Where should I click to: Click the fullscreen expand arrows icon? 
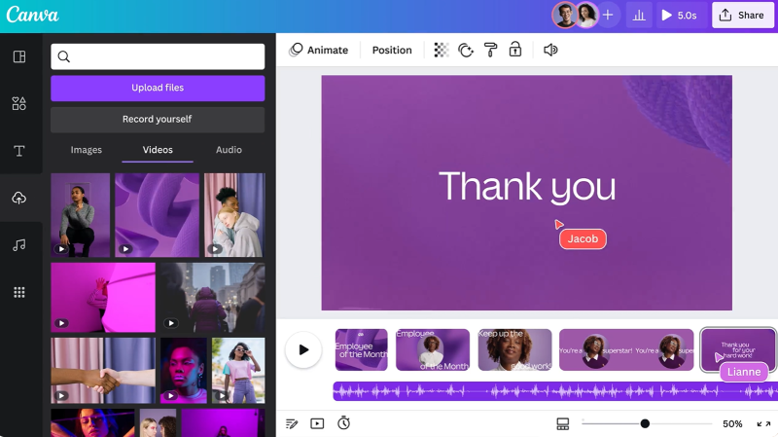pyautogui.click(x=763, y=423)
